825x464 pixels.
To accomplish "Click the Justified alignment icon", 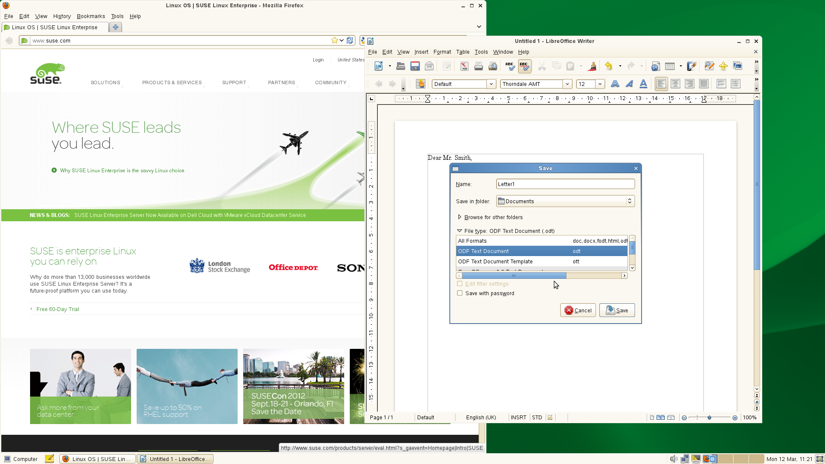I will [x=703, y=84].
